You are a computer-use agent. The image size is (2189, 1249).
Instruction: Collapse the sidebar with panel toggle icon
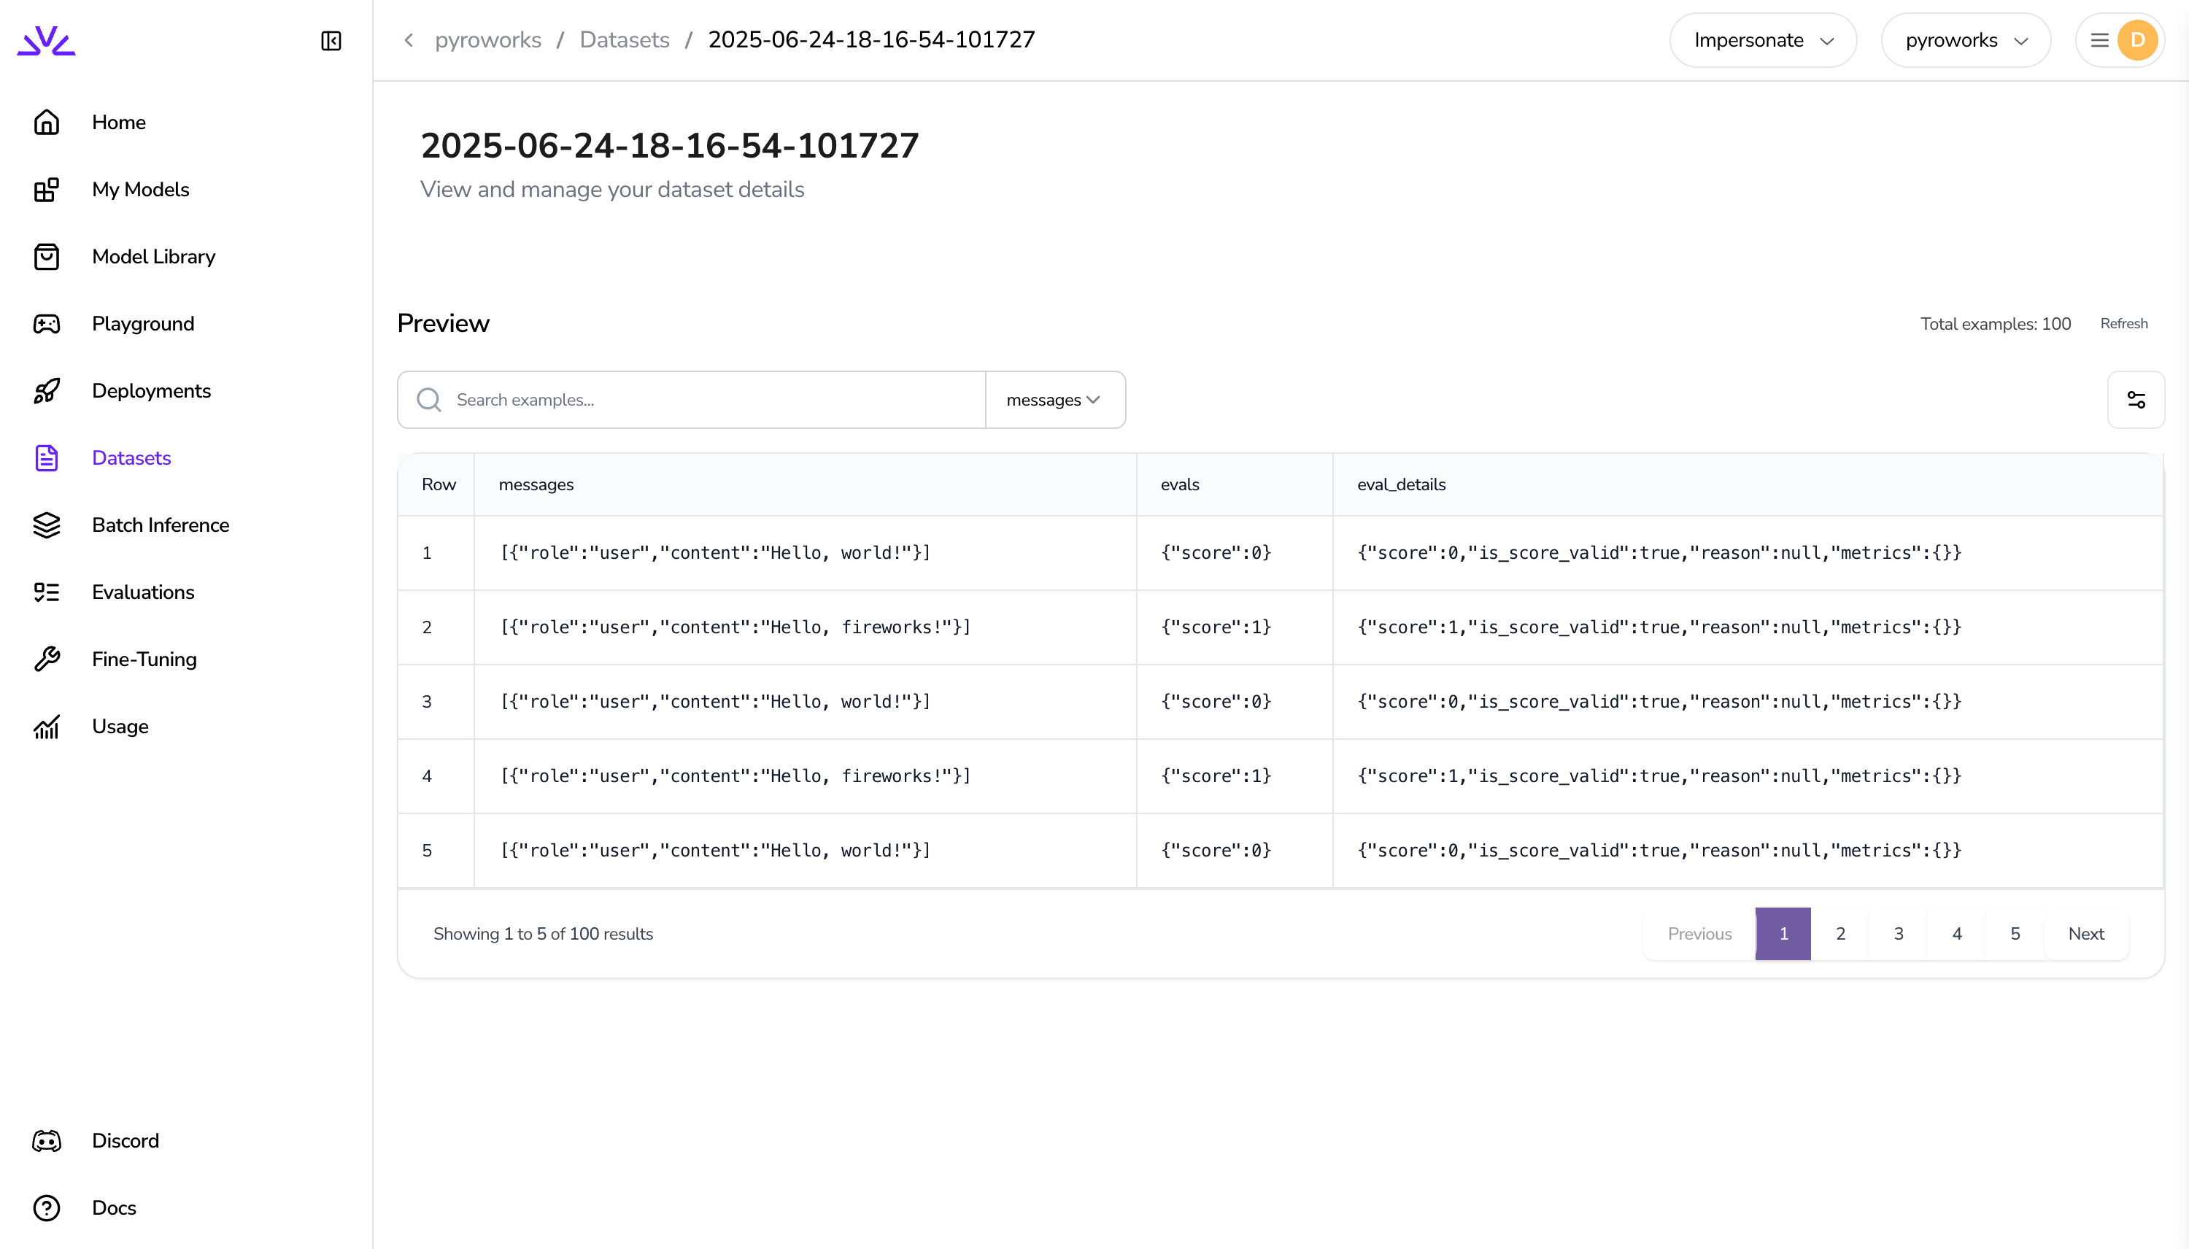pyautogui.click(x=331, y=40)
